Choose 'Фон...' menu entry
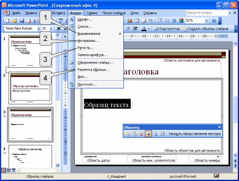 (x=96, y=77)
